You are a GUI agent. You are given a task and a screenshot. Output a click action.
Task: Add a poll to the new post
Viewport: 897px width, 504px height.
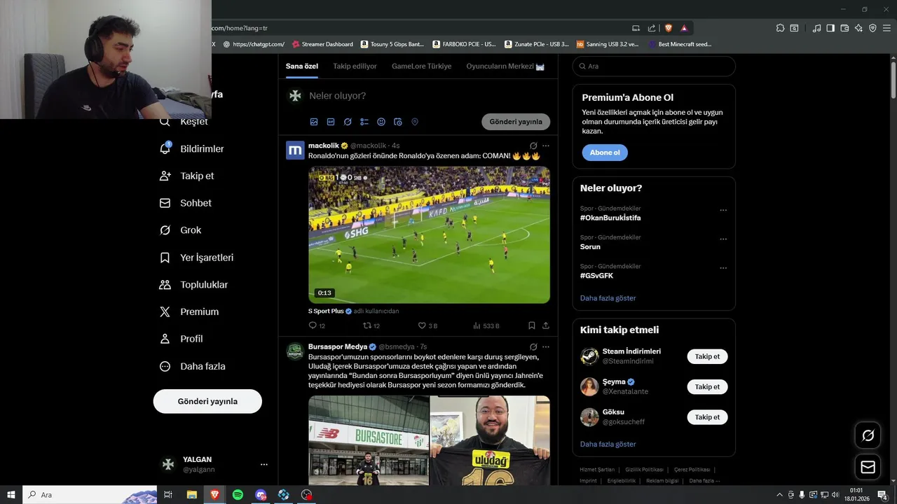[x=364, y=122]
